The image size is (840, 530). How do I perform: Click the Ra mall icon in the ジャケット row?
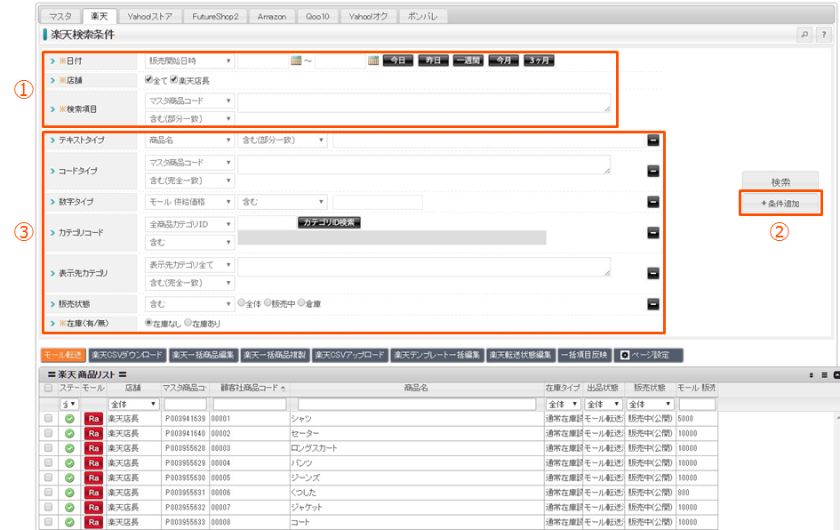93,508
